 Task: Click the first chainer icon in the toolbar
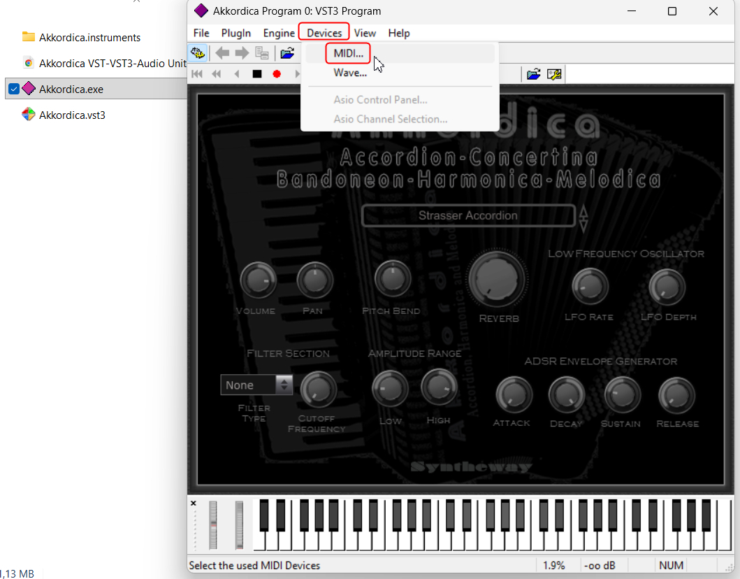[x=198, y=53]
